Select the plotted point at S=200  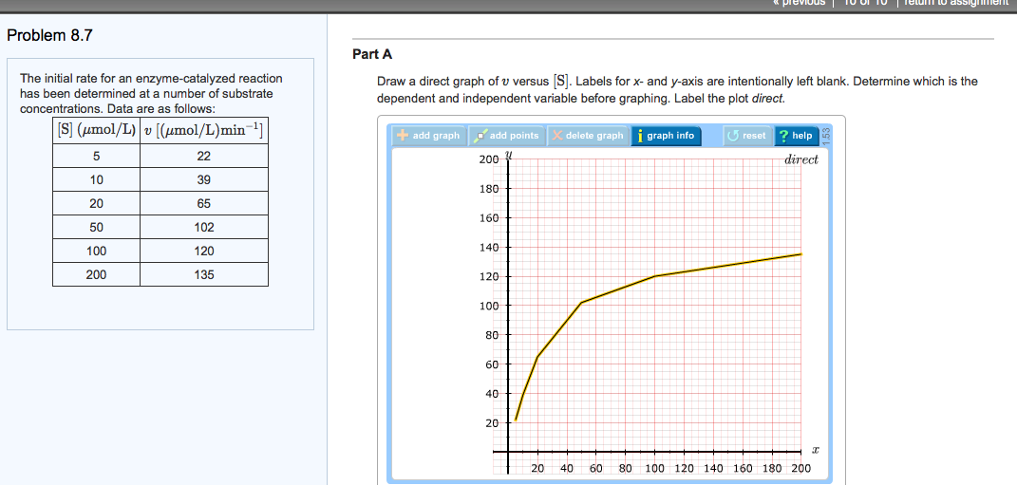(x=801, y=253)
